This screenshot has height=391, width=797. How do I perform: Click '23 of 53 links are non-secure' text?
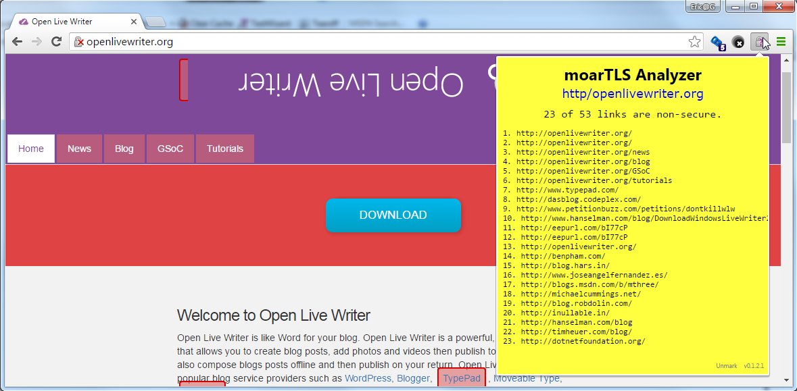pos(632,114)
